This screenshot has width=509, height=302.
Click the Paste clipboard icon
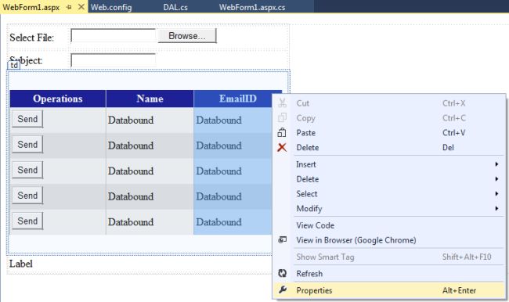[282, 132]
